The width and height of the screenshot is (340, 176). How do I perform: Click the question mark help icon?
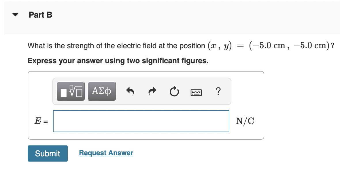pyautogui.click(x=218, y=91)
